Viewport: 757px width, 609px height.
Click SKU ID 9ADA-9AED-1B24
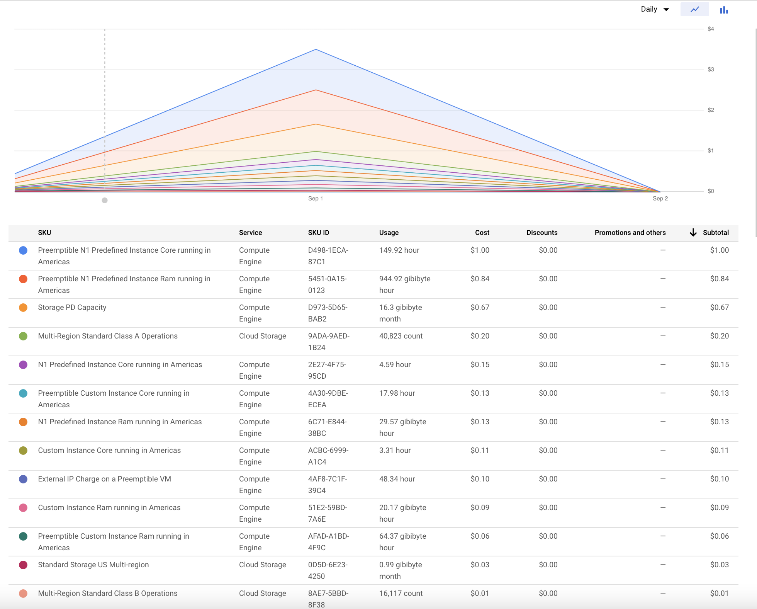[329, 342]
